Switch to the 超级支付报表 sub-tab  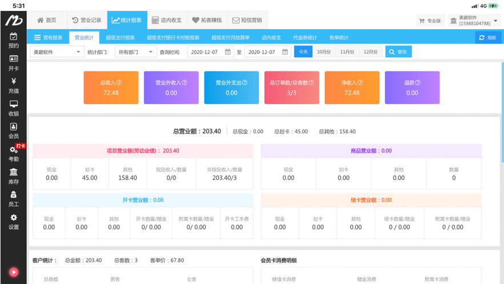tap(120, 38)
